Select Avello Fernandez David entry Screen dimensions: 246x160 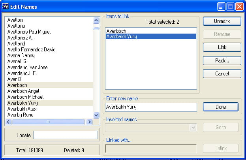50,50
